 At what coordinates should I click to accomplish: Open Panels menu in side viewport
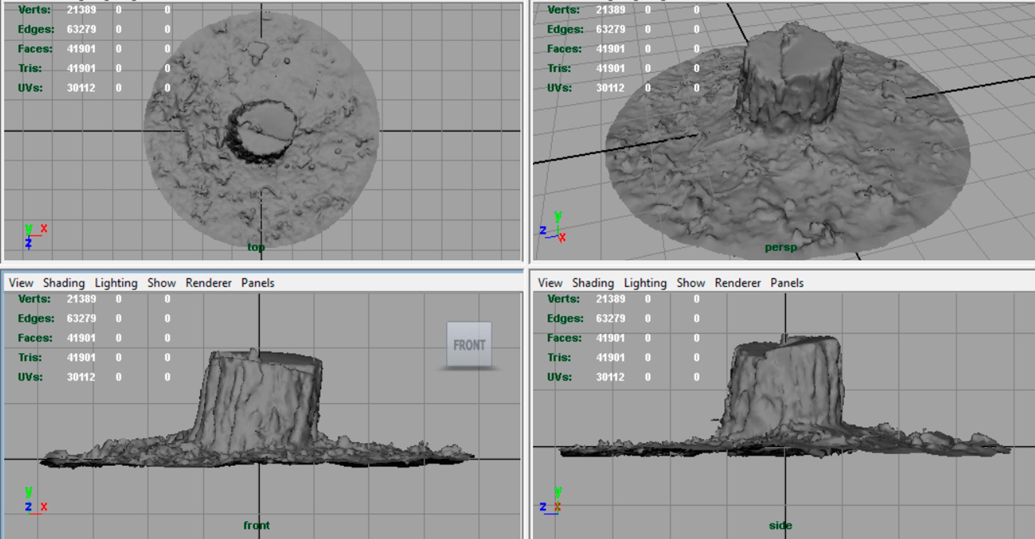[787, 282]
